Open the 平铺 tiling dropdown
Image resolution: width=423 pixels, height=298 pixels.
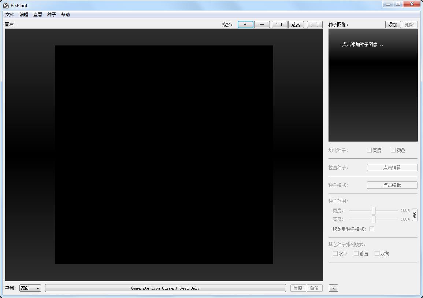click(30, 288)
